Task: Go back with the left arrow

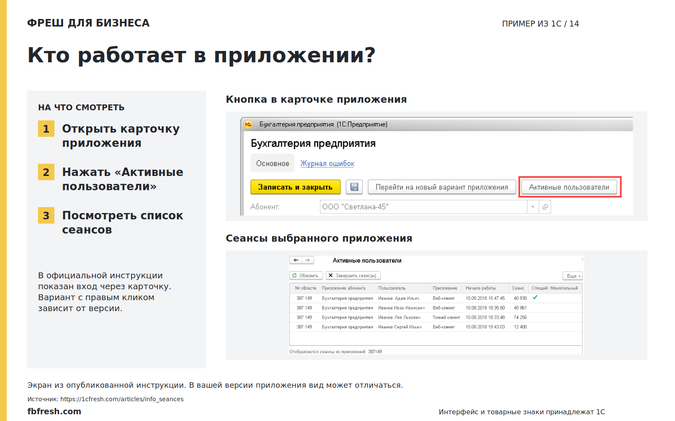Action: tap(296, 260)
